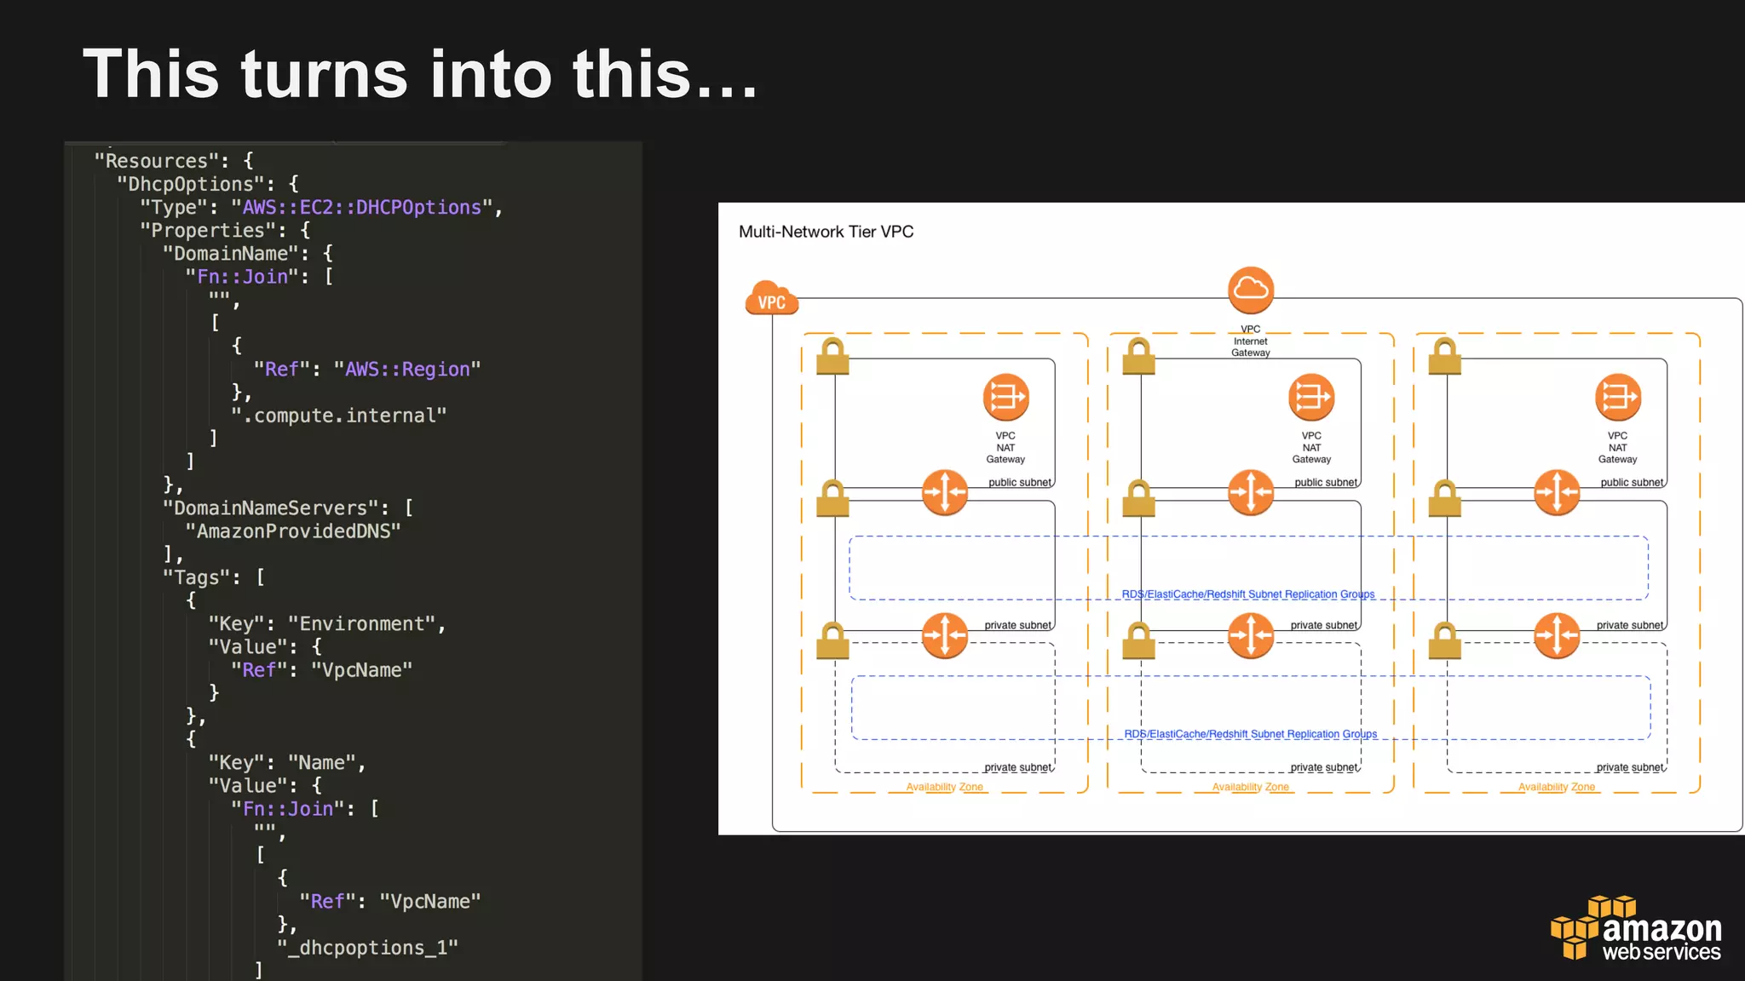The height and width of the screenshot is (981, 1745).
Task: Open upper RDS/ElastiCache/Redshift Subnet Replication Groups link
Action: pos(1247,594)
